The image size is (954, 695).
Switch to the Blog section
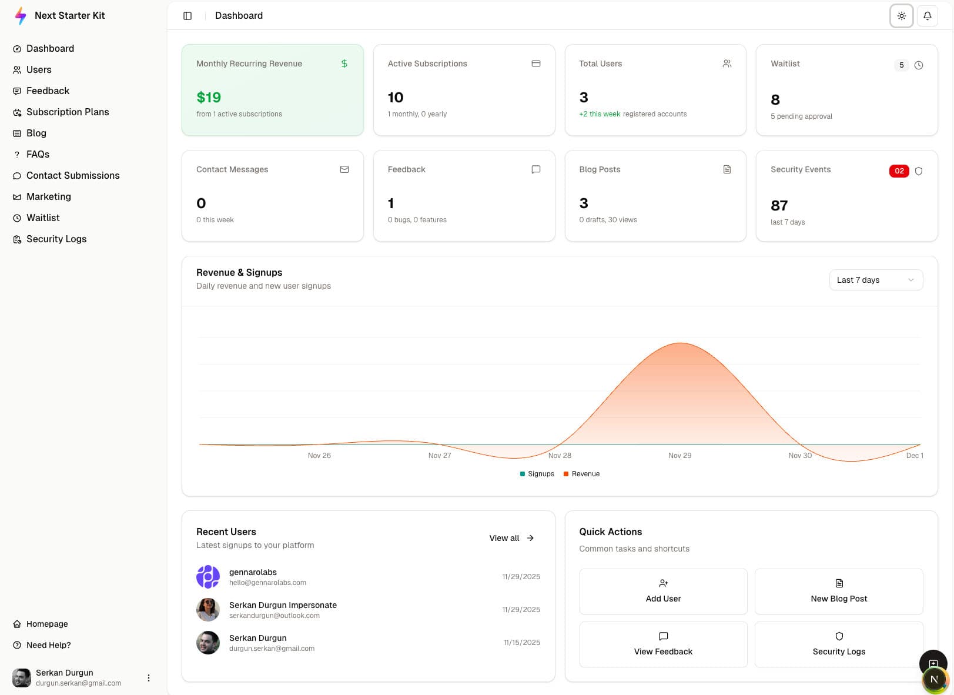36,133
